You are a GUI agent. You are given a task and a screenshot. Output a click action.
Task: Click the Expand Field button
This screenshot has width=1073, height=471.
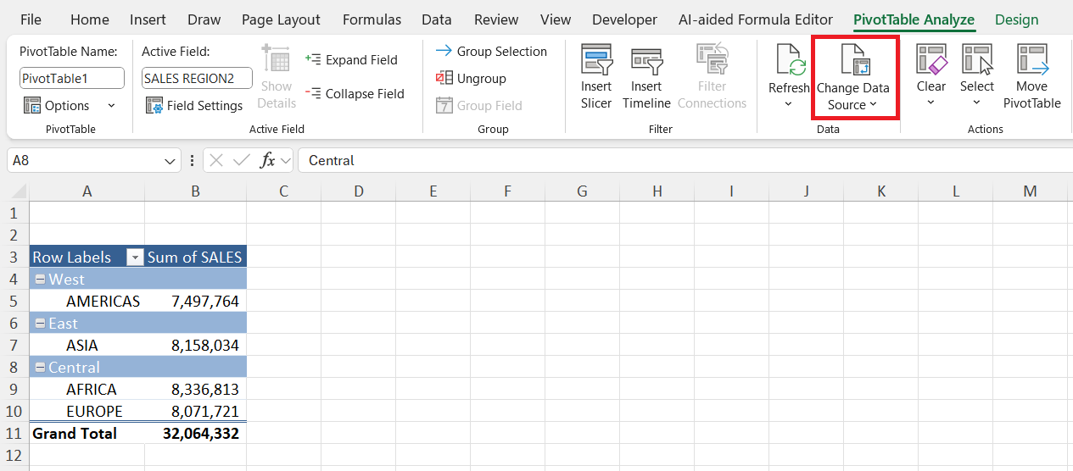[x=351, y=60]
